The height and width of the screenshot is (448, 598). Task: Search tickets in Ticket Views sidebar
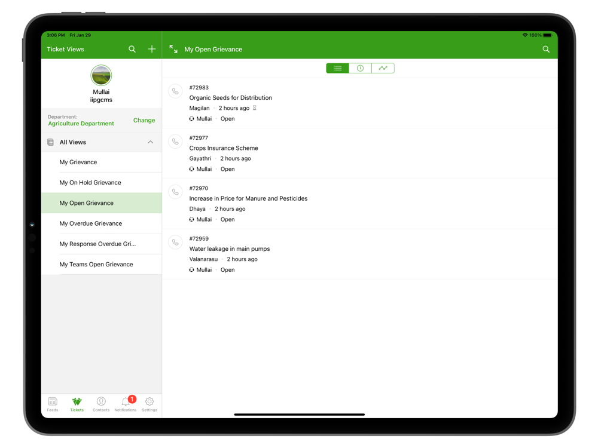coord(132,49)
